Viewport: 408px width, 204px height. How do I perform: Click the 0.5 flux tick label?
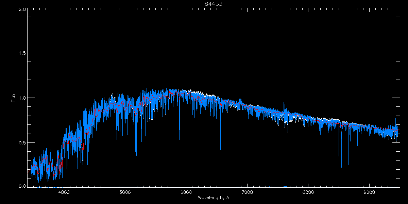(x=22, y=142)
